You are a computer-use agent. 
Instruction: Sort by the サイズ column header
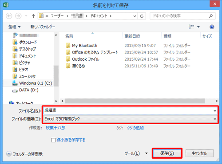(x=207, y=36)
